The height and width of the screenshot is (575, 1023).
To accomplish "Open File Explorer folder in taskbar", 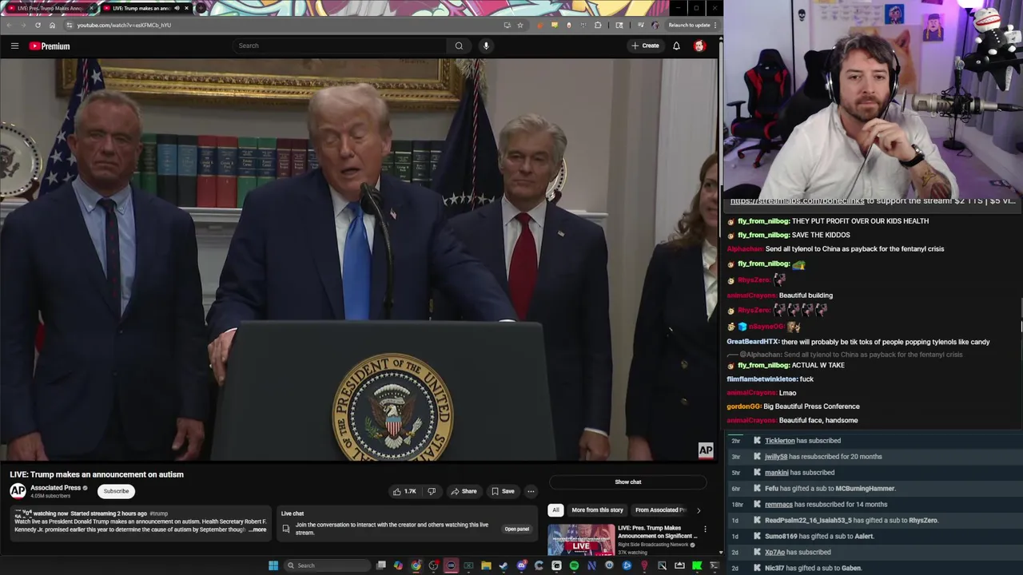I will [x=486, y=565].
